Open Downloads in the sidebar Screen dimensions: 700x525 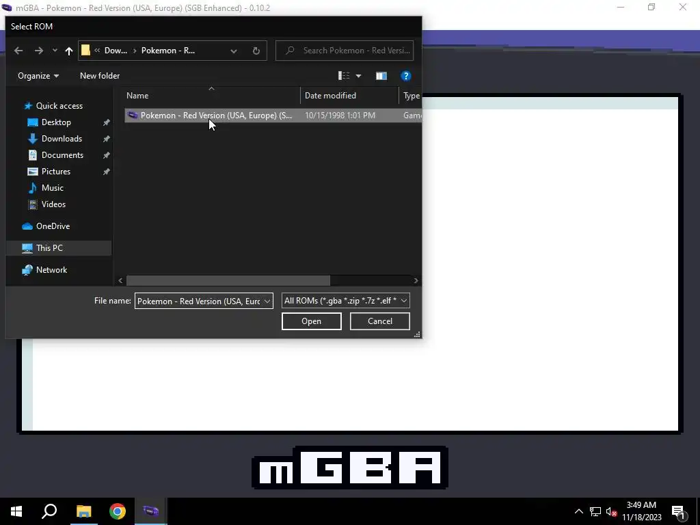tap(62, 139)
